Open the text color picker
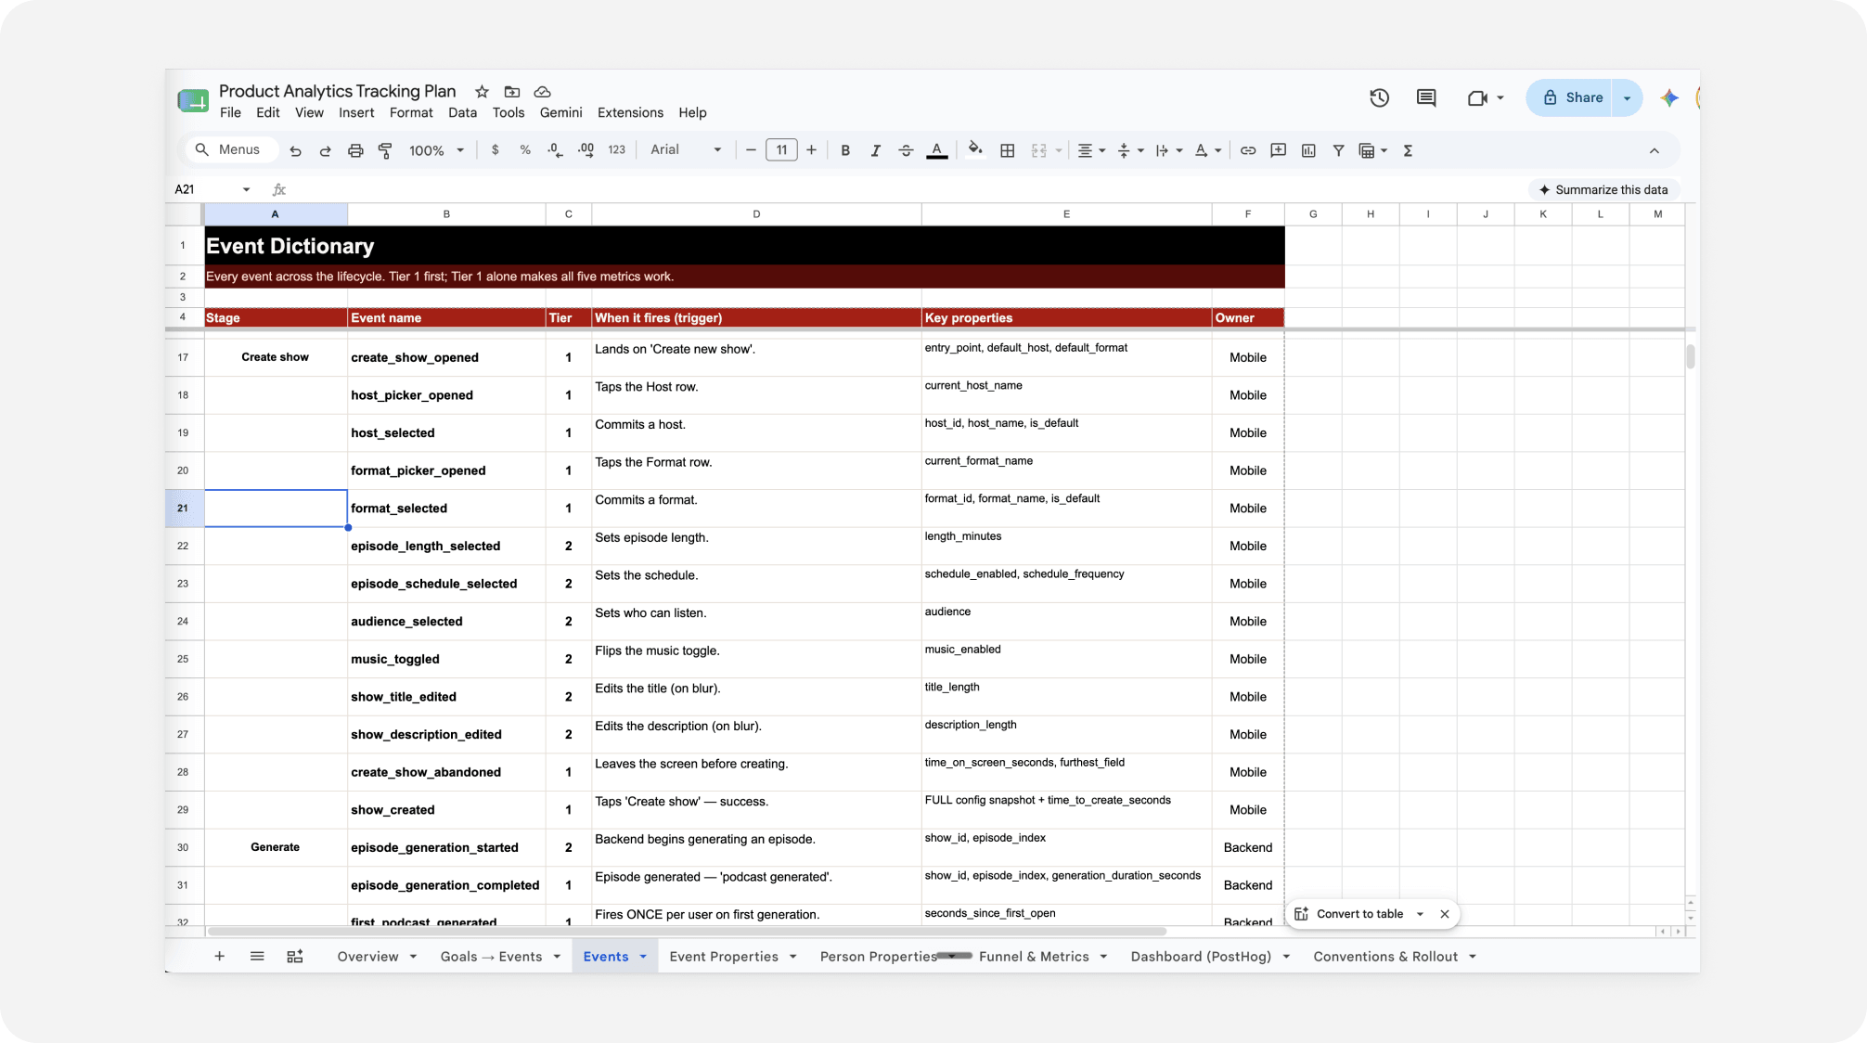The image size is (1867, 1043). click(937, 150)
